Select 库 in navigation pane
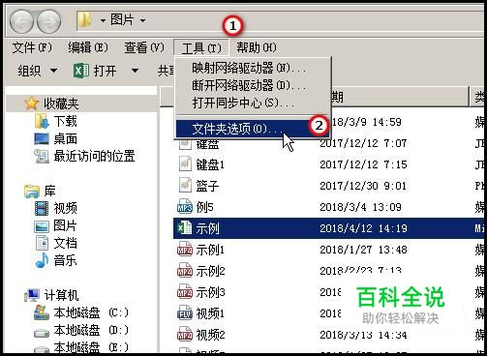This screenshot has height=356, width=487. (49, 192)
